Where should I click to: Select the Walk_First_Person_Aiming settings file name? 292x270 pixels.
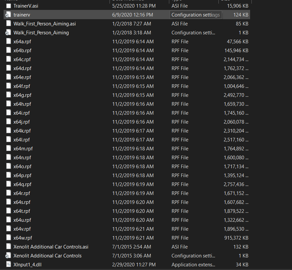[41, 33]
